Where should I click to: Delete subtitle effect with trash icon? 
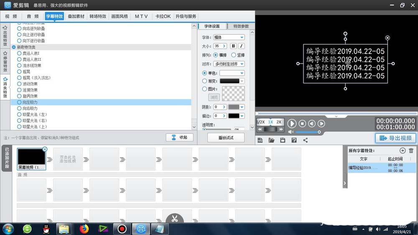[411, 151]
